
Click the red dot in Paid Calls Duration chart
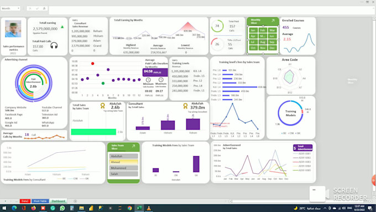(x=92, y=64)
